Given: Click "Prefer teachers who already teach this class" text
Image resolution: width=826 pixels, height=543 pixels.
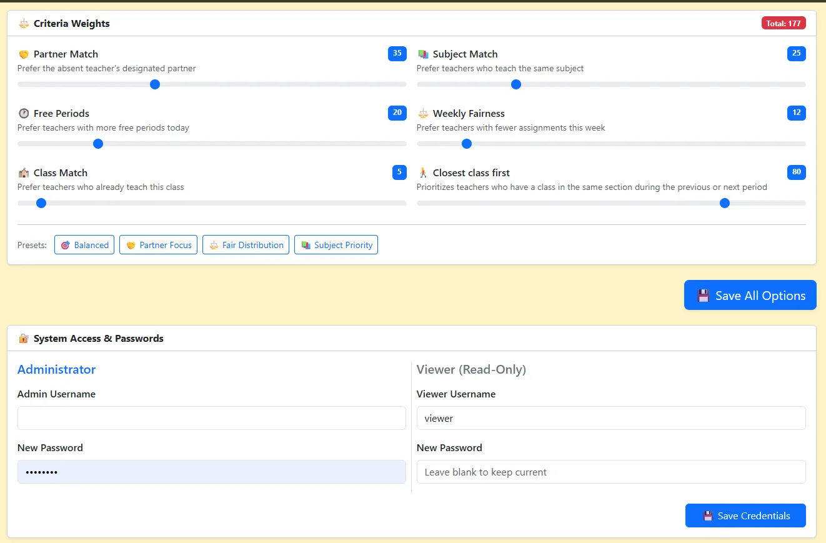Looking at the screenshot, I should 101,187.
